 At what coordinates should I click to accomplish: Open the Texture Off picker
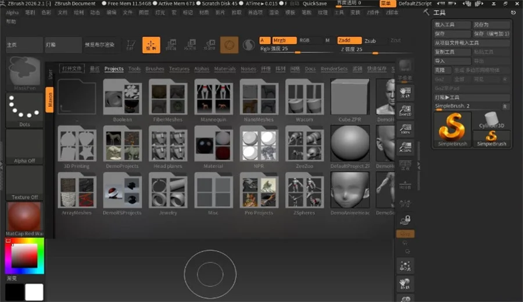24,184
